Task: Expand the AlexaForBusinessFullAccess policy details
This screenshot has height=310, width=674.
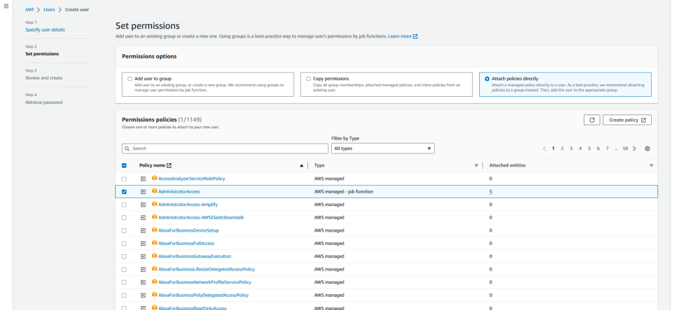Action: coord(143,244)
